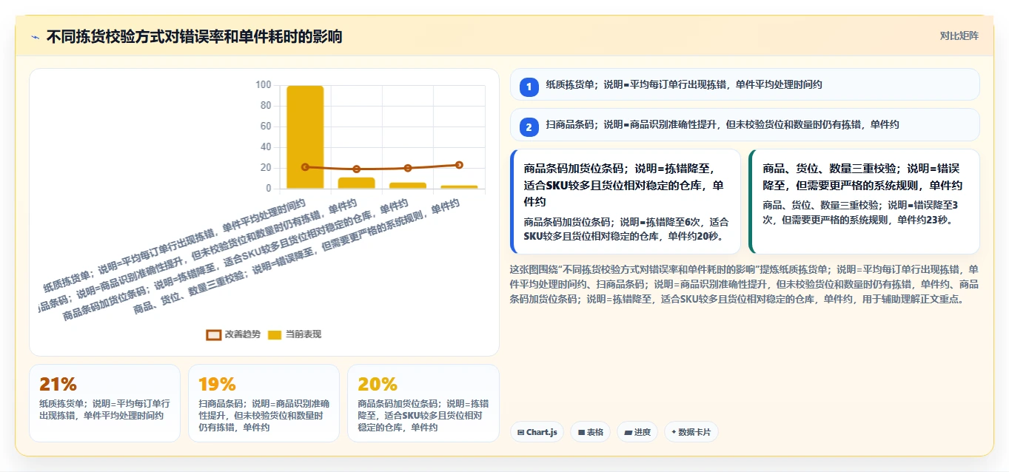This screenshot has height=472, width=1009.
Task: Click the 数据卡片 tag chip
Action: pos(691,432)
